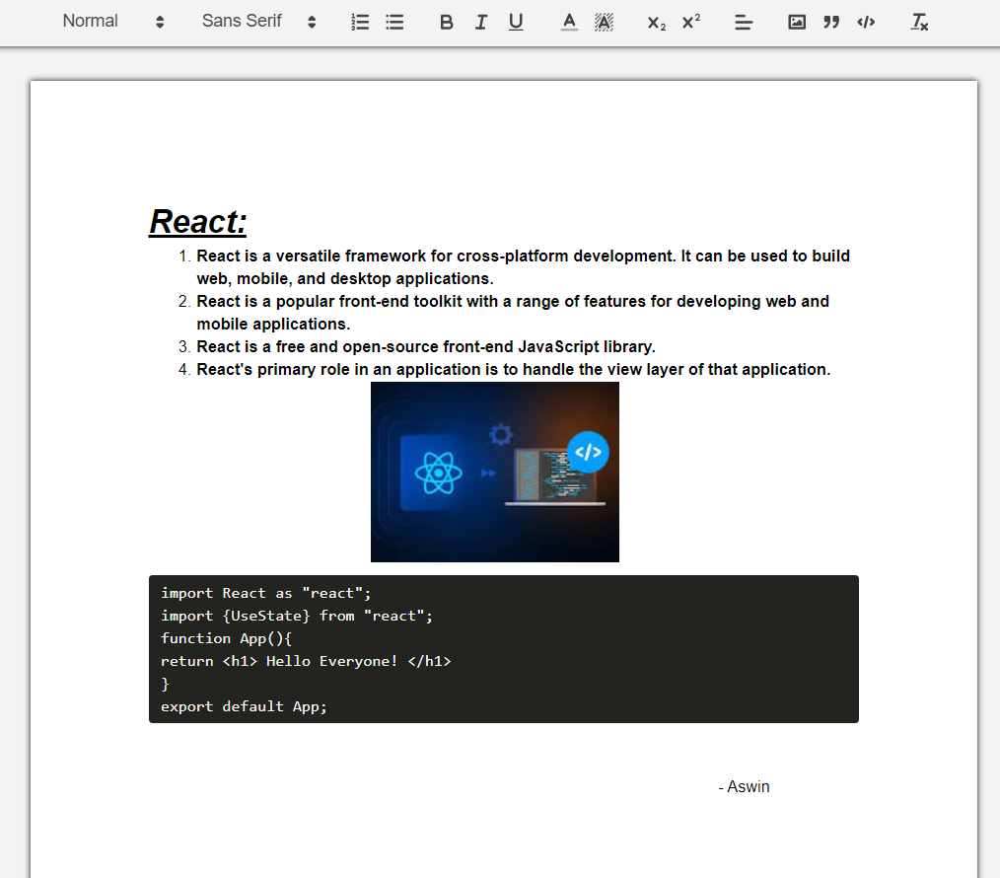Apply subscript formatting

pyautogui.click(x=656, y=23)
